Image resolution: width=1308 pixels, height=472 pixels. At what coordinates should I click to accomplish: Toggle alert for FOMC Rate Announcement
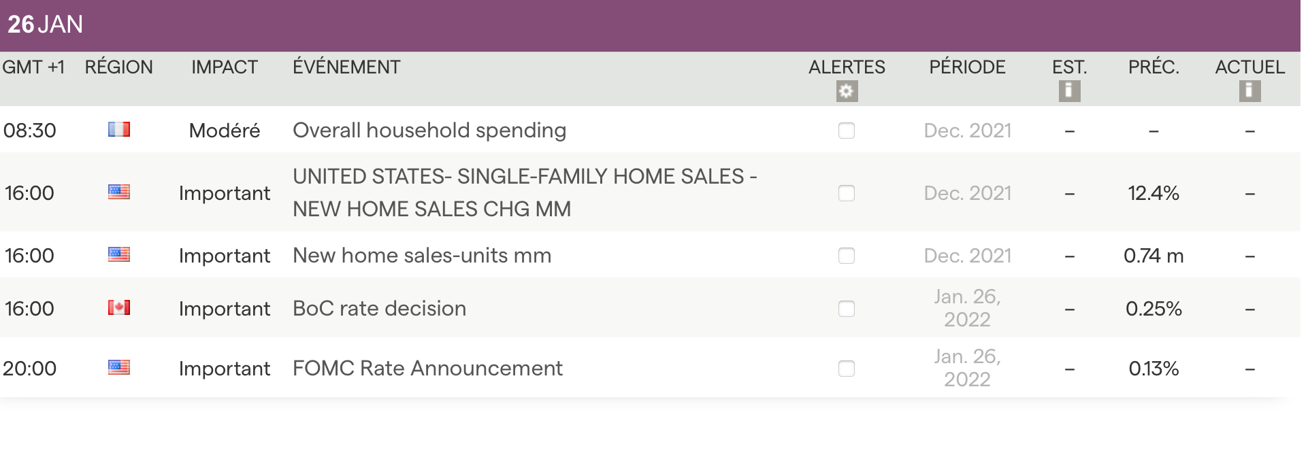click(847, 369)
